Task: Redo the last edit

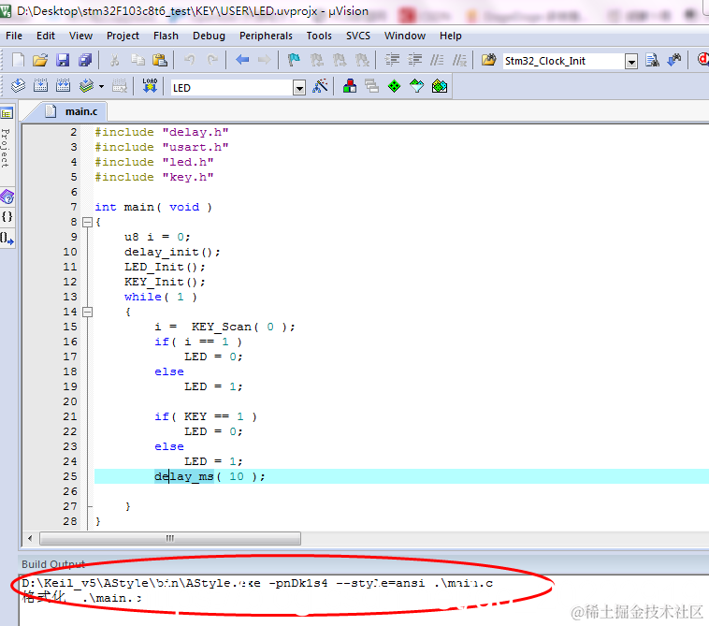Action: tap(212, 60)
